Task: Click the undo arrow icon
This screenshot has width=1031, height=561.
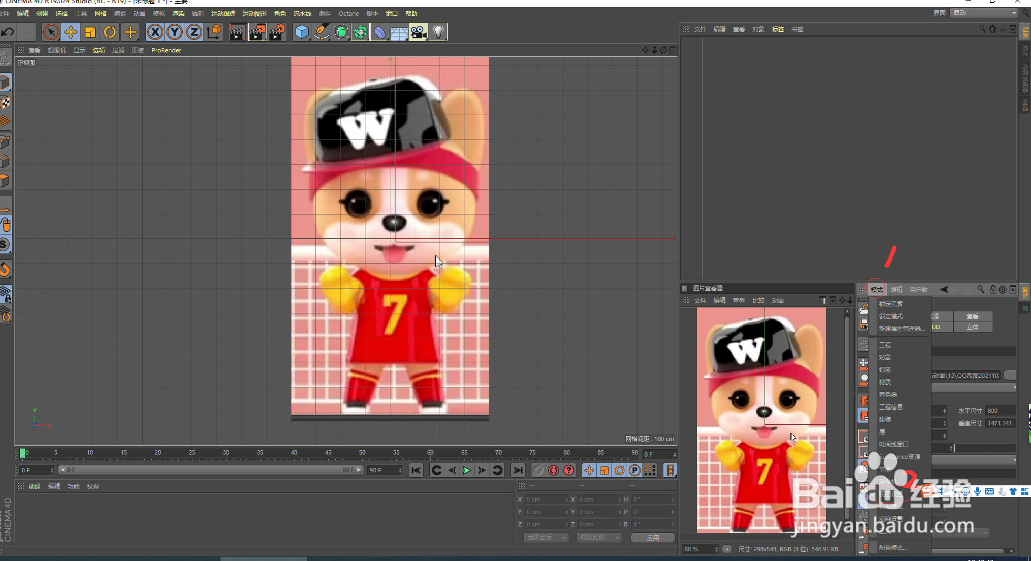Action: 8,32
